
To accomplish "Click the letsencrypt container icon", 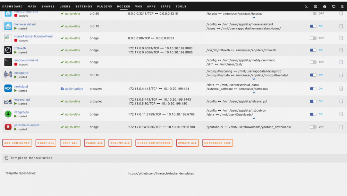I will tap(8, 101).
